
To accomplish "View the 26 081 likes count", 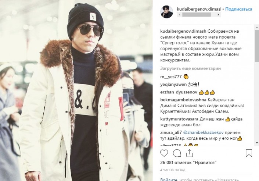I will [x=188, y=163].
